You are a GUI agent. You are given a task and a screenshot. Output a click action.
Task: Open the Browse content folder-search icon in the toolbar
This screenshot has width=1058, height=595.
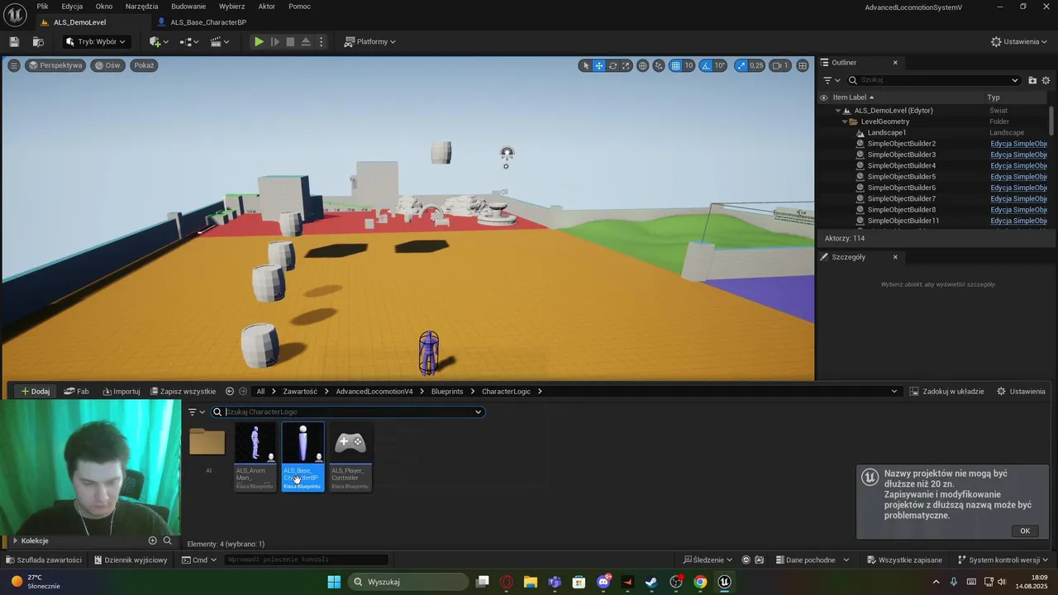tap(38, 41)
